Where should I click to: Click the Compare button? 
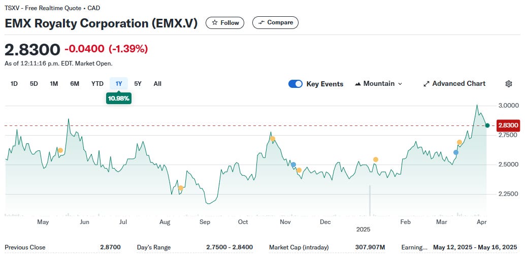tap(275, 23)
